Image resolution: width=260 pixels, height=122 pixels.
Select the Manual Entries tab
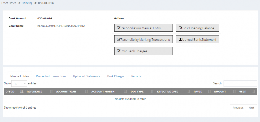[19, 76]
